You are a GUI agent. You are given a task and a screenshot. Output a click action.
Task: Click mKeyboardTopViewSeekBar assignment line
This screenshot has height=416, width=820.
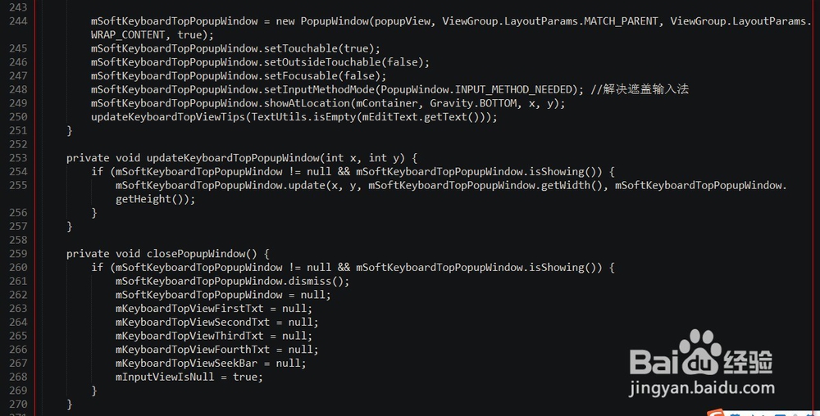[211, 364]
